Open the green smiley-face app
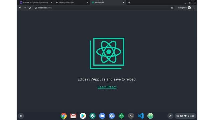 [x=121, y=116]
